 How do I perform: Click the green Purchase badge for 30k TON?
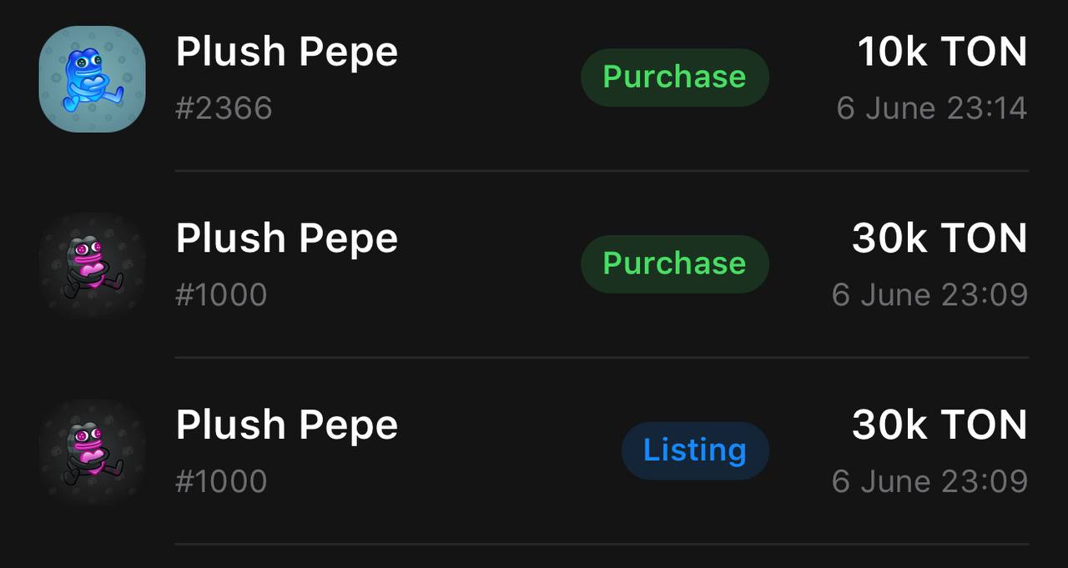pos(674,264)
